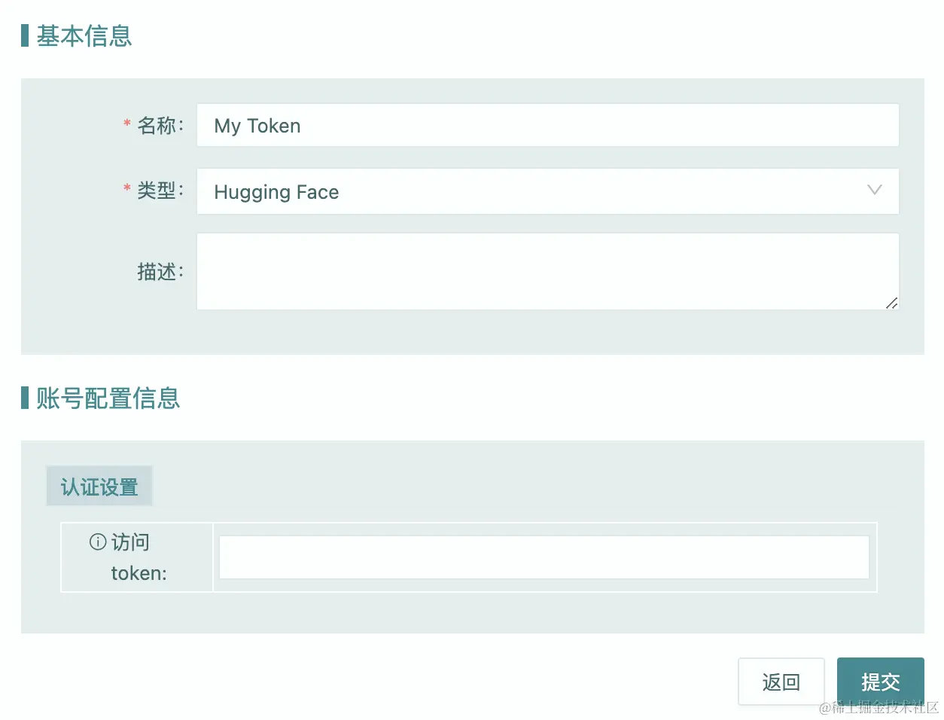
Task: Click the info icon beside 访问 token
Action: pos(98,542)
